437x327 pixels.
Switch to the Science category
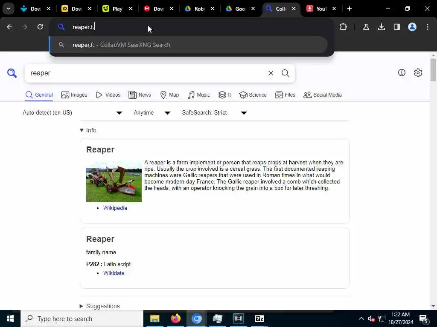pos(253,95)
